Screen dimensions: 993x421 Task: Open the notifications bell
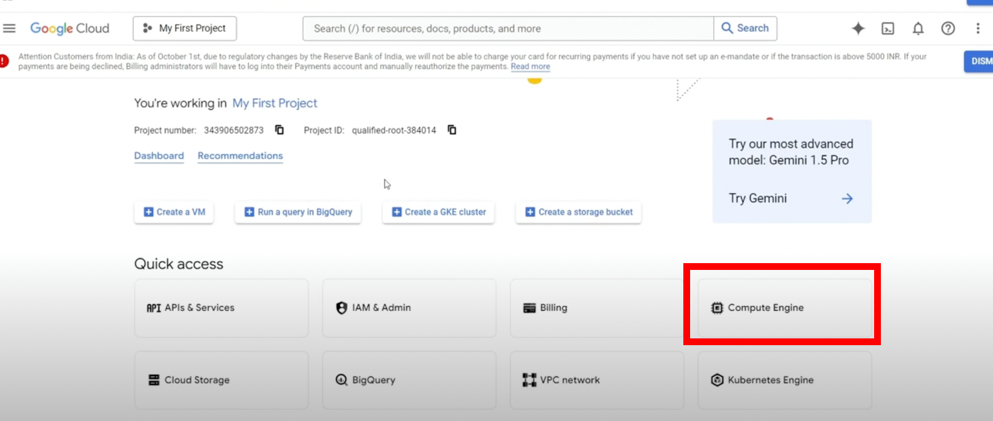click(918, 28)
